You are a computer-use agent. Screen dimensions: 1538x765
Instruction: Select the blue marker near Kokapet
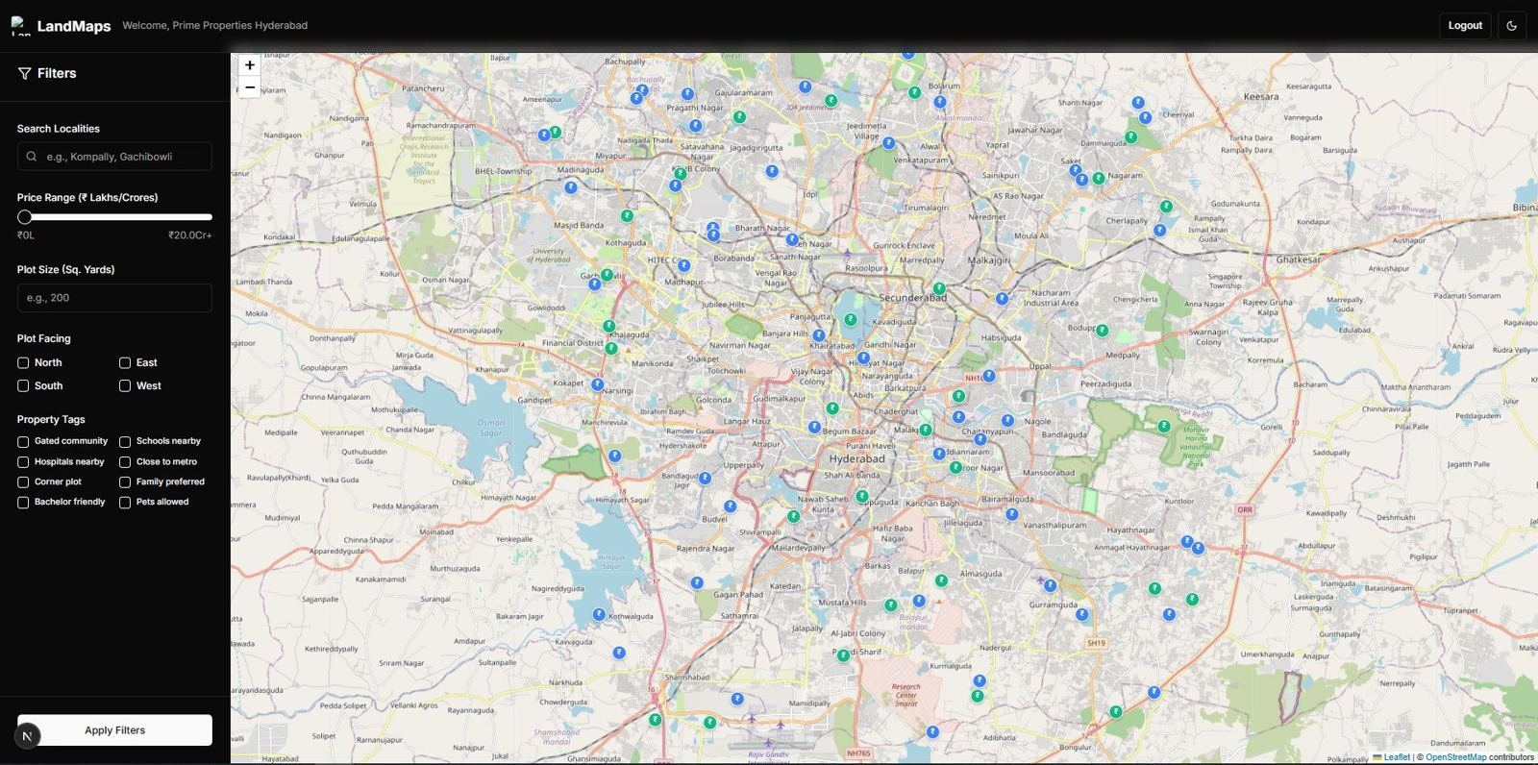point(598,384)
